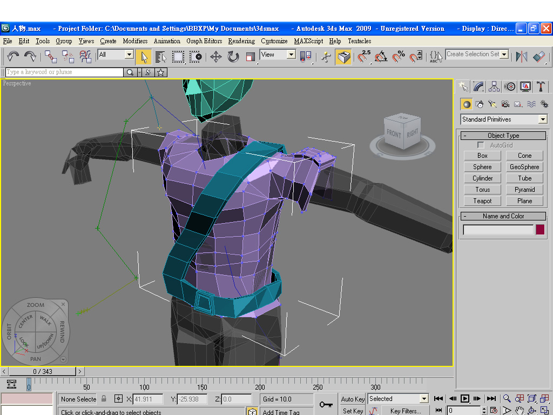Open the Rendering menu
Screen dimensions: 553x415
click(241, 41)
